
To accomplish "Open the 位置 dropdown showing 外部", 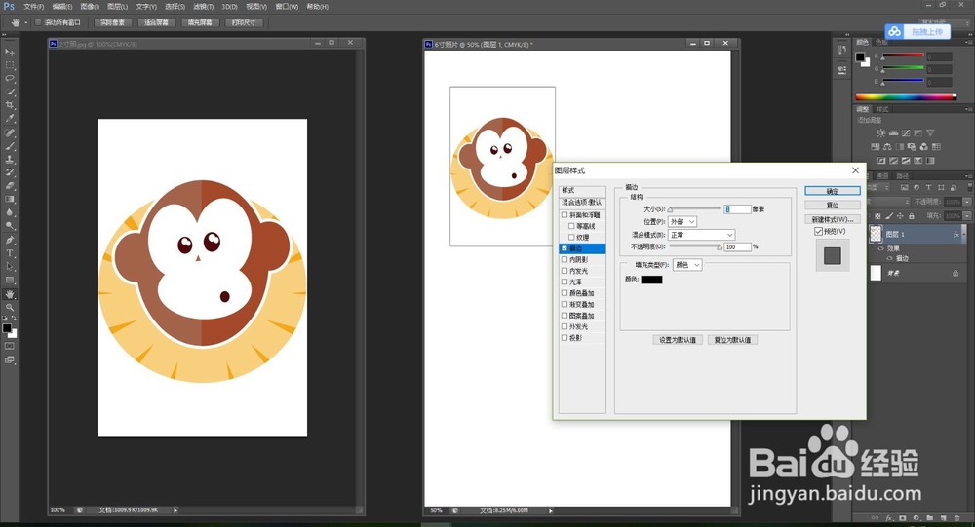I will click(x=682, y=222).
